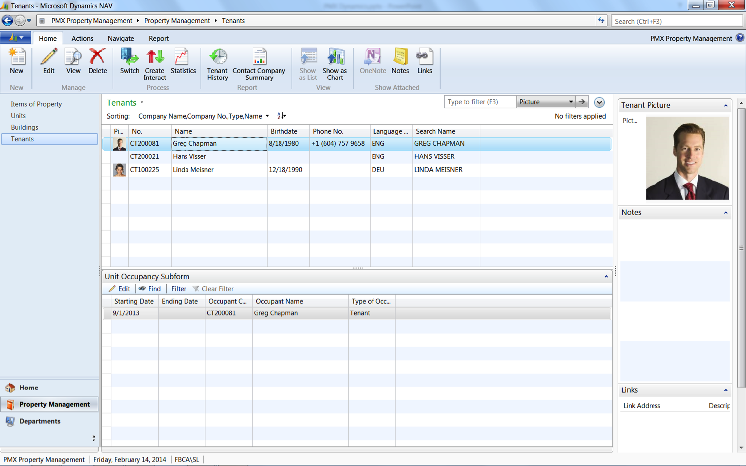746x466 pixels.
Task: Click the +1 (604) 757 9658 phone cell
Action: (340, 144)
